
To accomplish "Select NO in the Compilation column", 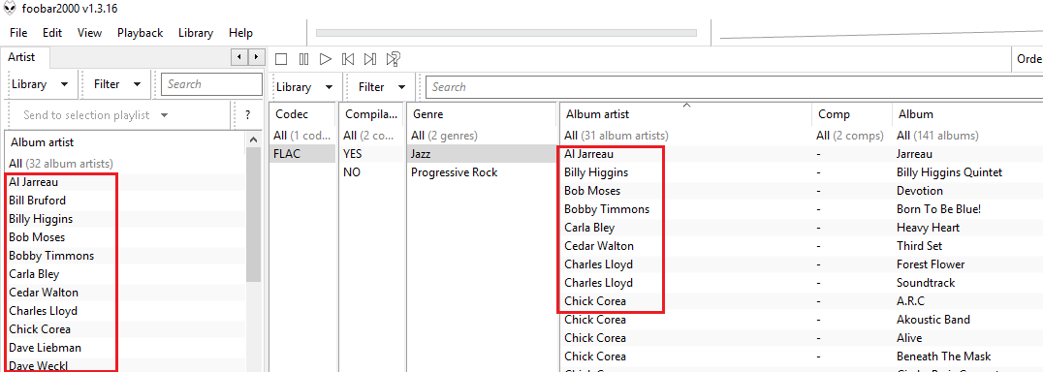I will click(x=371, y=172).
